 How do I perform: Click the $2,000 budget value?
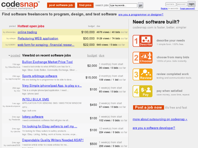coord(92,66)
